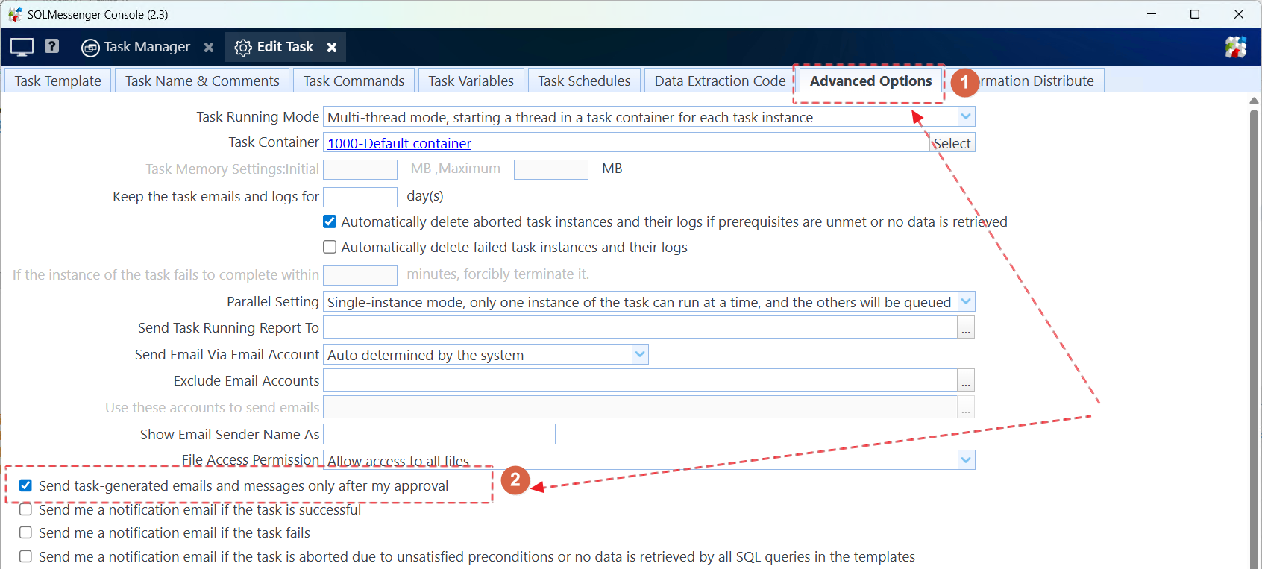Click the Show Email Sender Name As field

[439, 434]
